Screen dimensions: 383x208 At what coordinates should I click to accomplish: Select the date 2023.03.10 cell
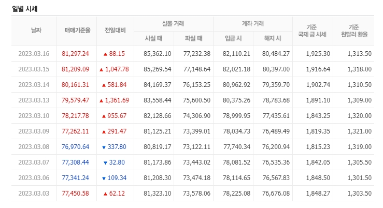(x=34, y=116)
